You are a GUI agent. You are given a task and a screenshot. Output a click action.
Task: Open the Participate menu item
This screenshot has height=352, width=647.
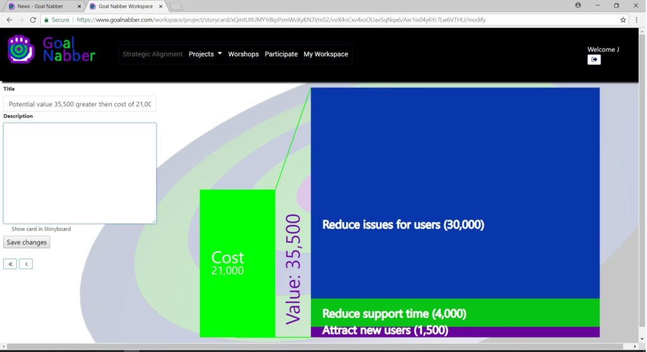pyautogui.click(x=281, y=54)
